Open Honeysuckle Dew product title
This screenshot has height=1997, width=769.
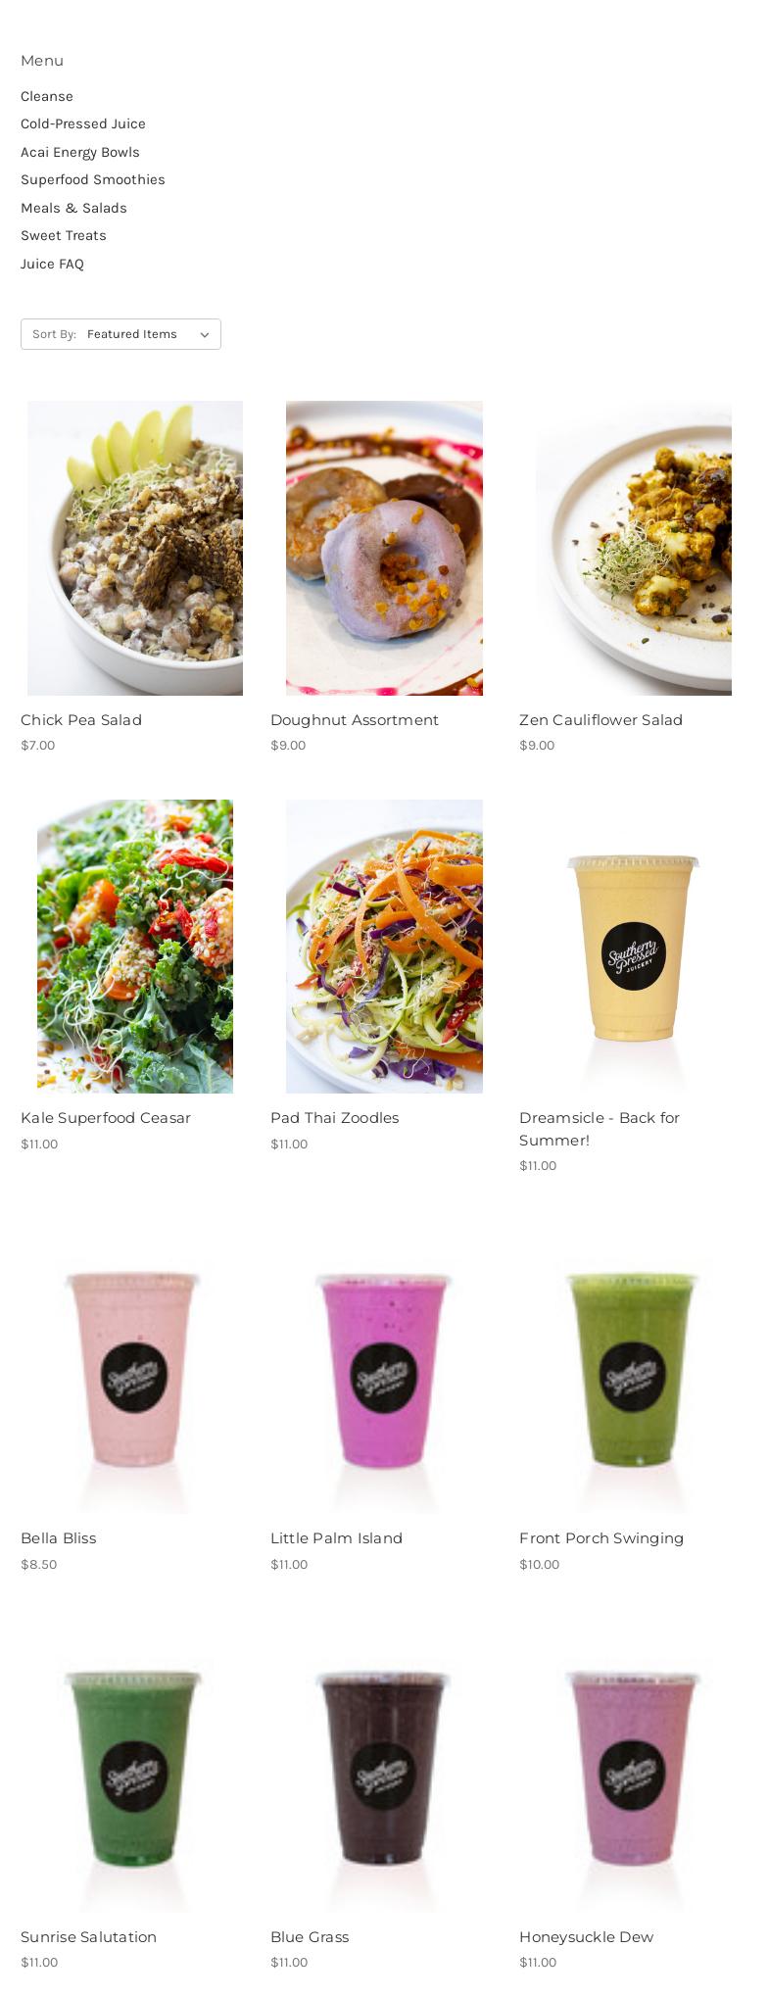pos(587,1937)
